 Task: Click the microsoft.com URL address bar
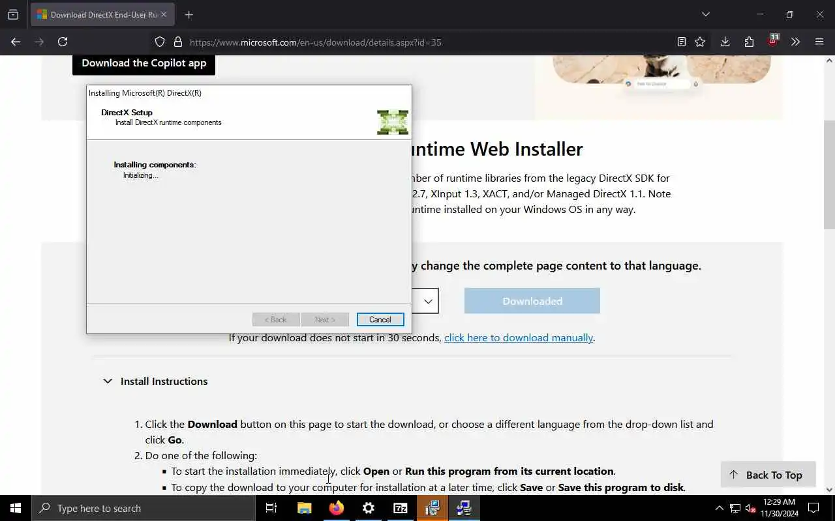(x=315, y=42)
